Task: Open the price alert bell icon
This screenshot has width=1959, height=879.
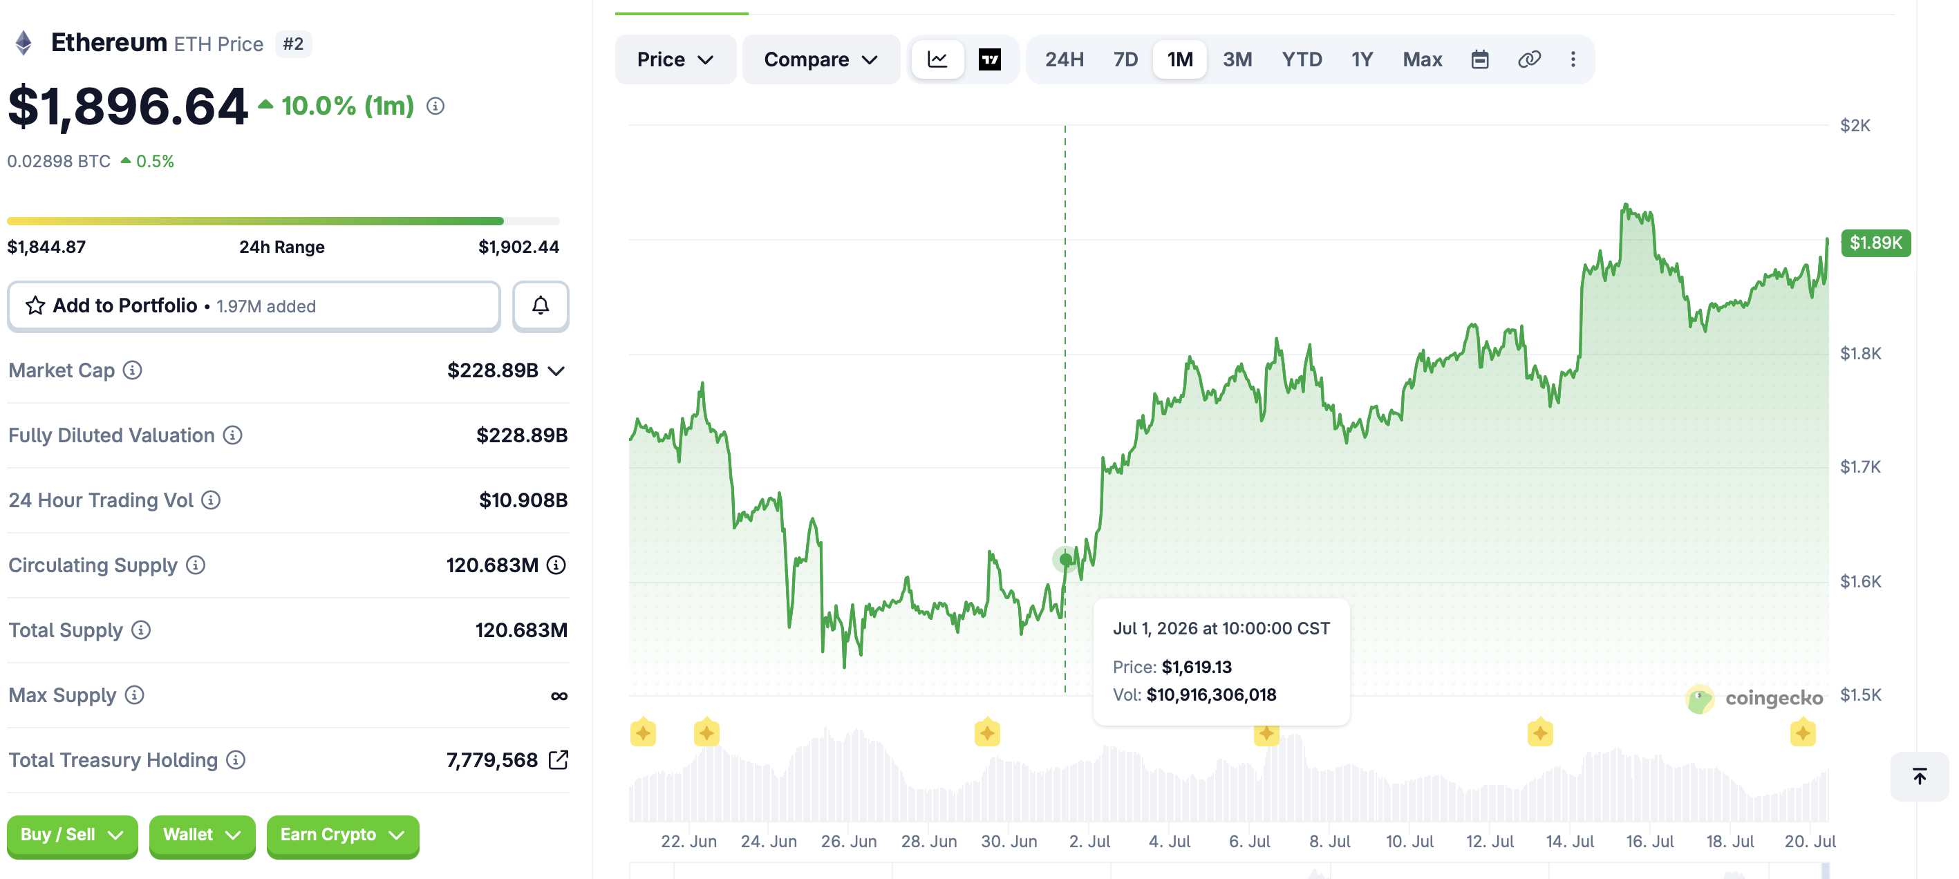Action: [x=540, y=305]
